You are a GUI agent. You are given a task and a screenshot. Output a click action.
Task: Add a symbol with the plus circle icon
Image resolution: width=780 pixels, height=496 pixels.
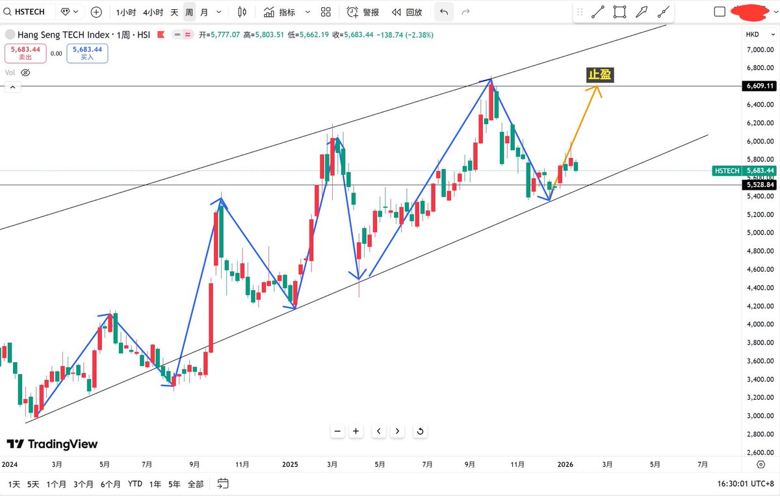[x=96, y=12]
